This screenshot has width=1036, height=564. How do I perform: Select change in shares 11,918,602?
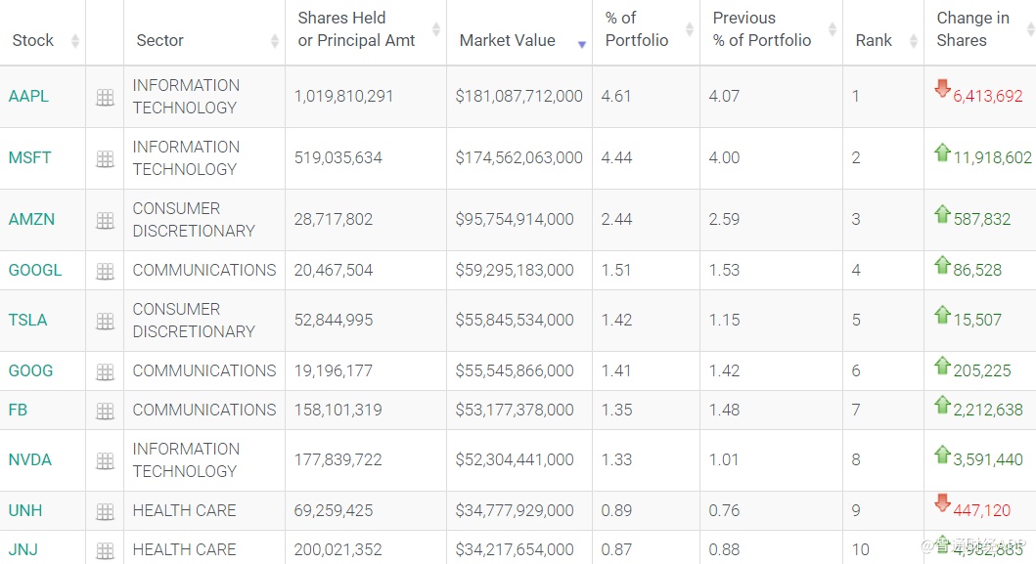(x=992, y=157)
